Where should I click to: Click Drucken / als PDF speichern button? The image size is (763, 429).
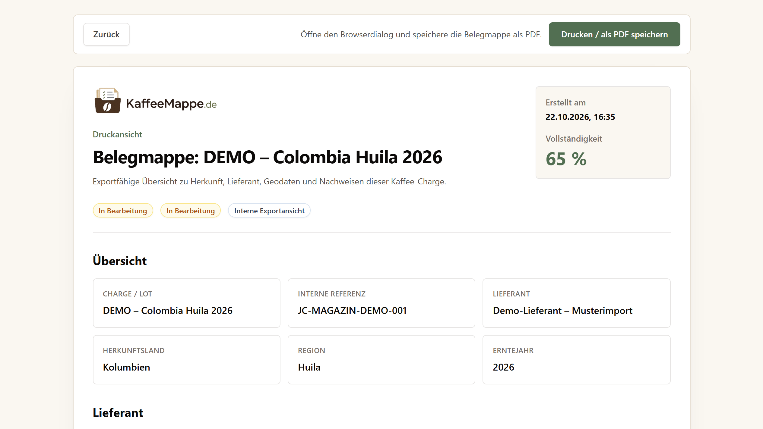point(614,34)
